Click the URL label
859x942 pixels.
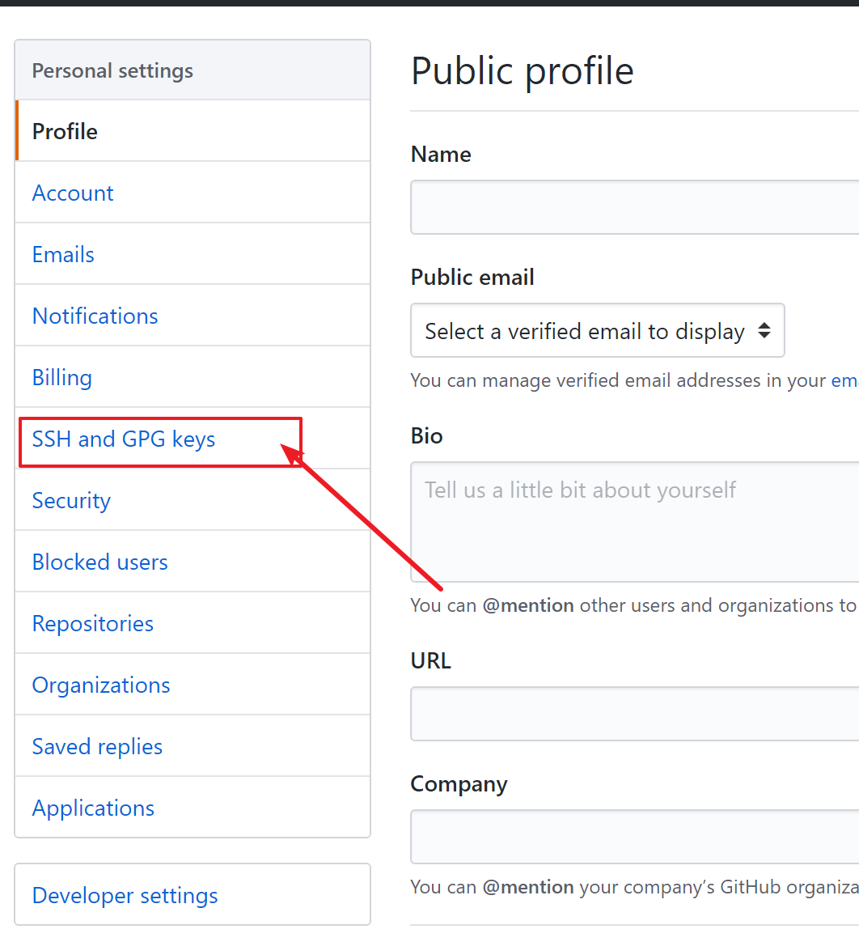point(431,661)
